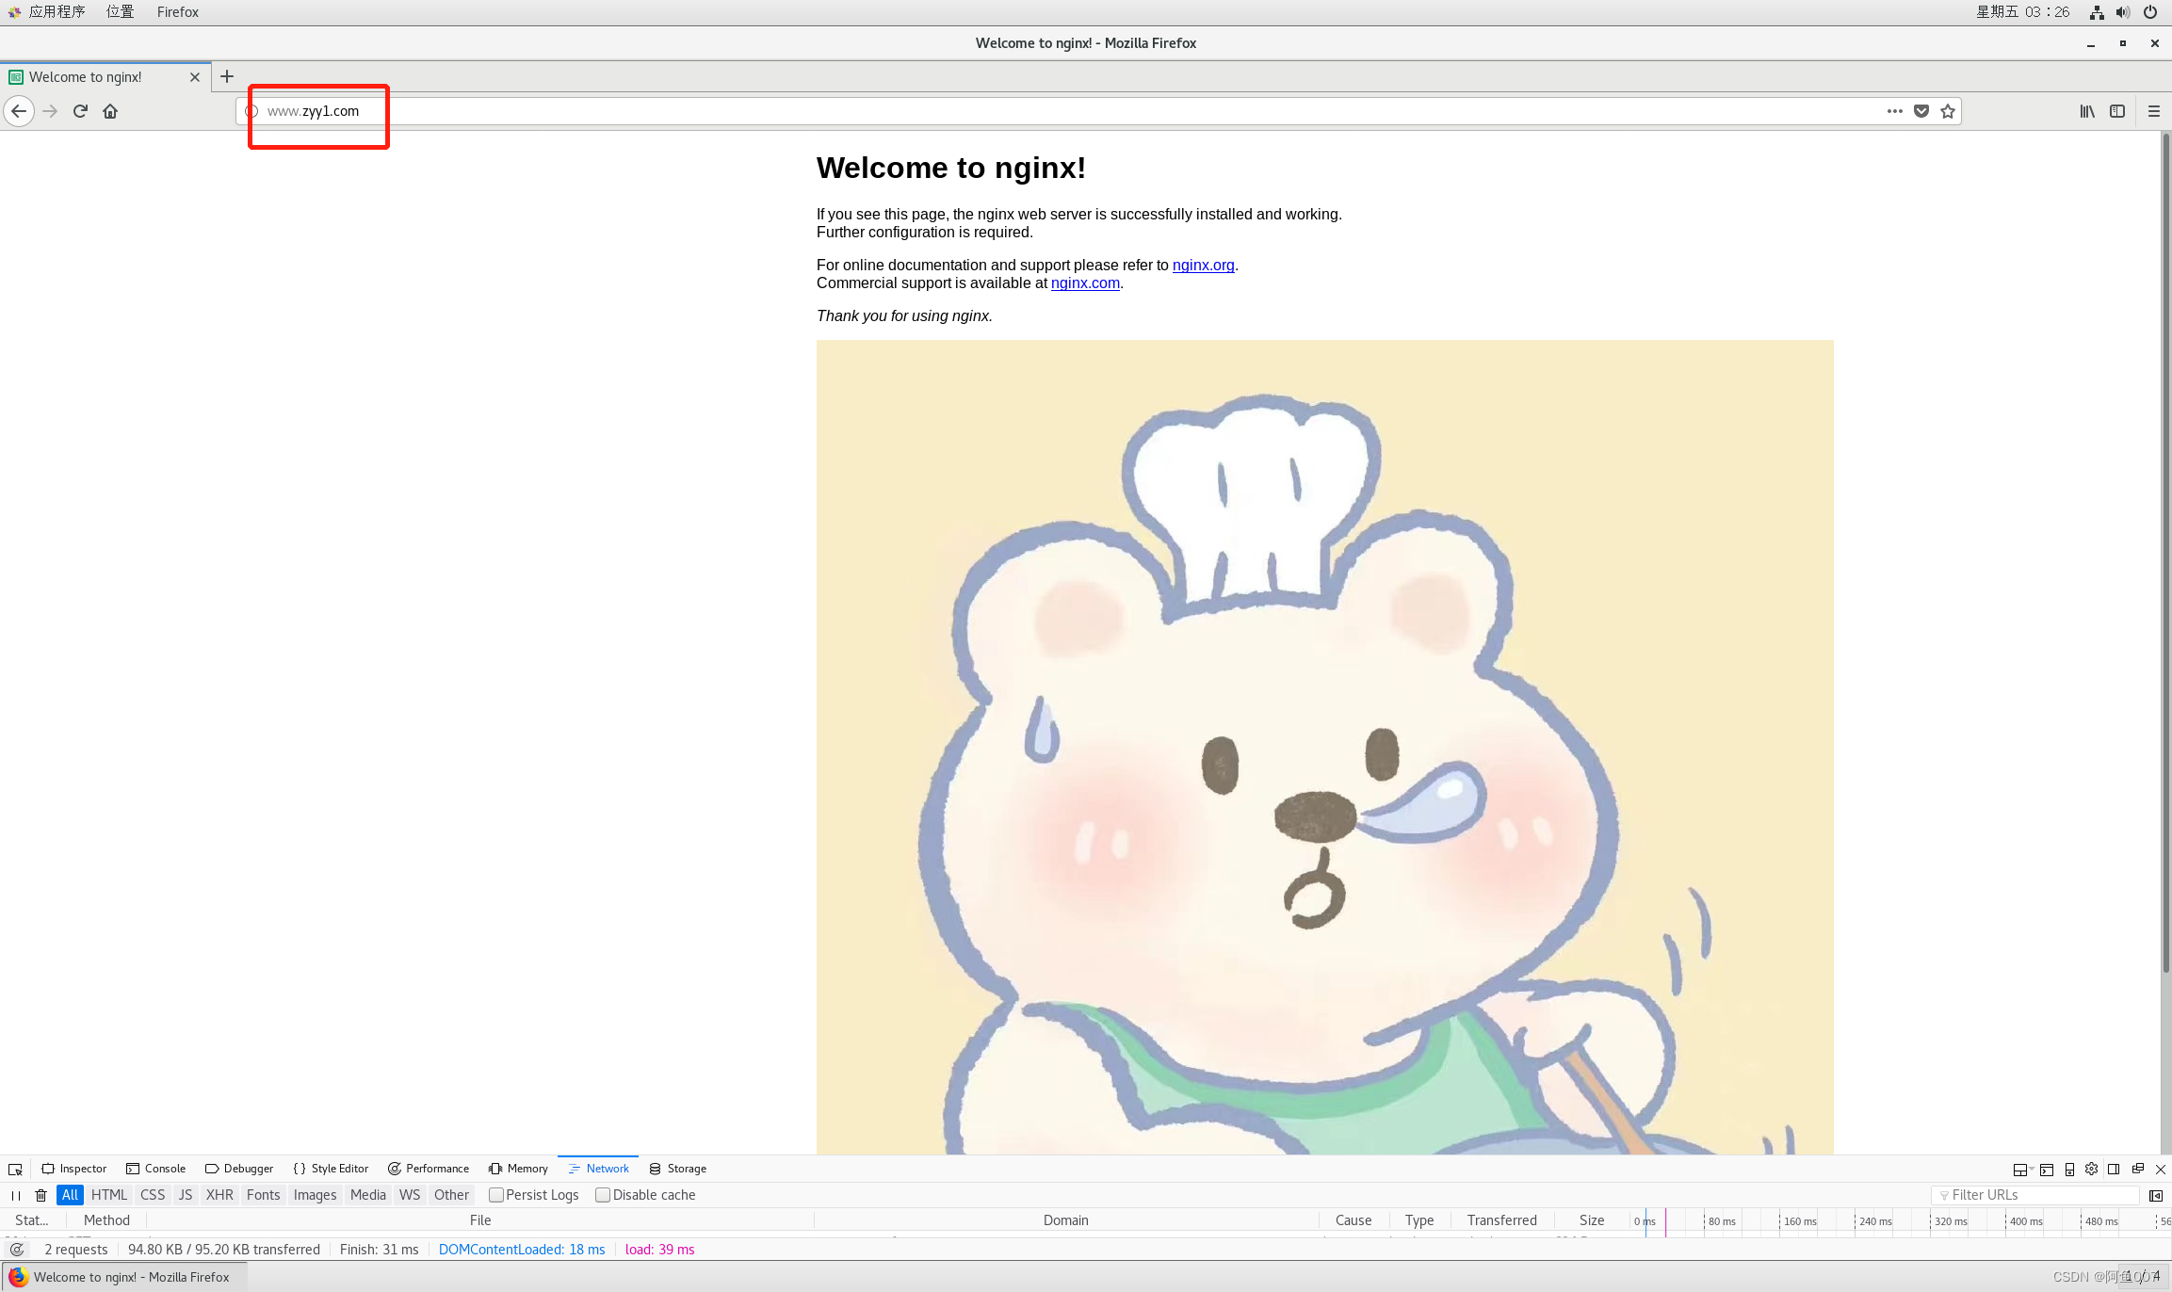Toggle the sidebars button

(2117, 111)
